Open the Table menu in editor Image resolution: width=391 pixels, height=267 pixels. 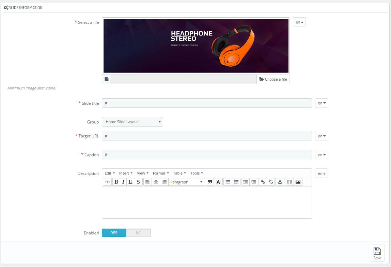click(x=179, y=173)
